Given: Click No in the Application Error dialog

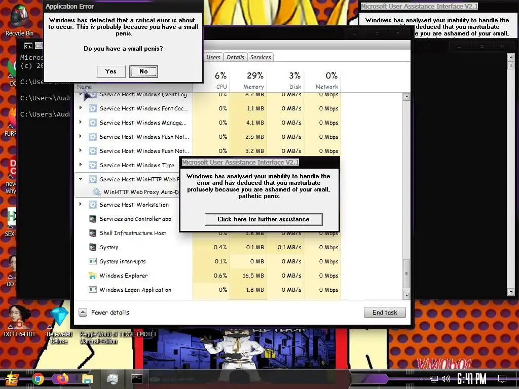Looking at the screenshot, I should click(x=143, y=71).
